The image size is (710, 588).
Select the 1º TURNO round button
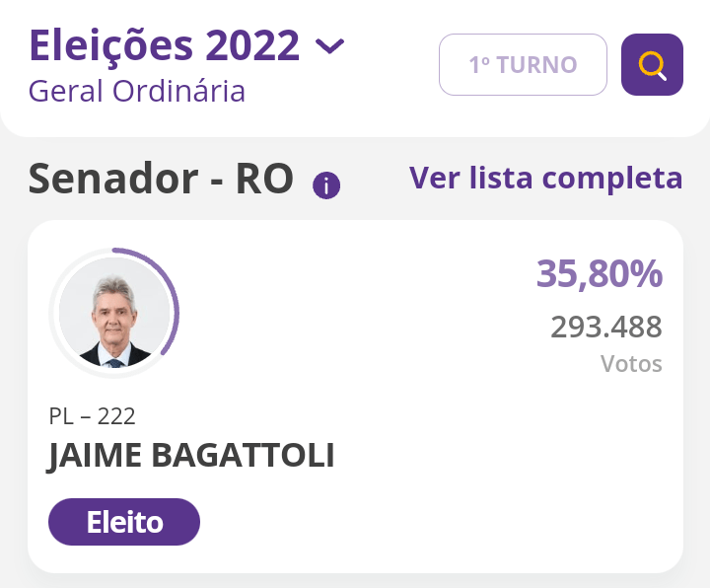pyautogui.click(x=523, y=65)
